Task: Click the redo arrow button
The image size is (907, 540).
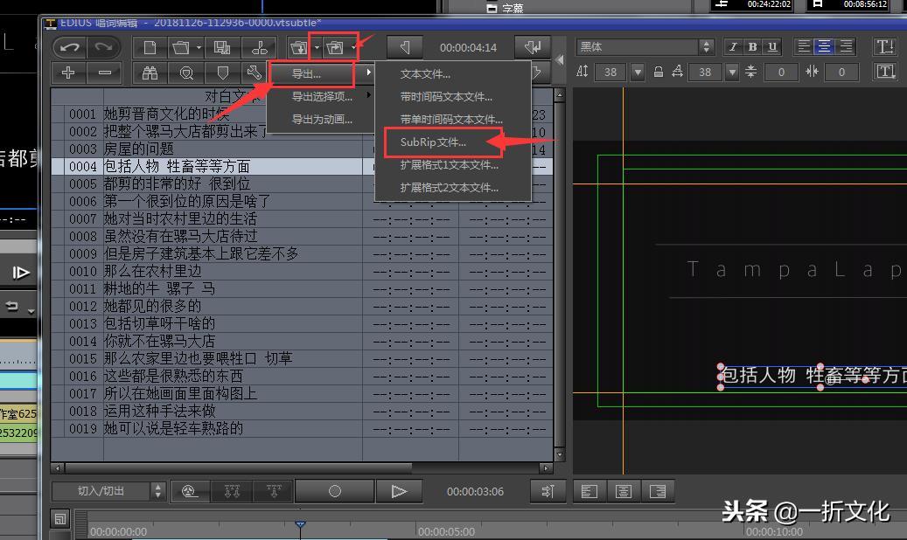Action: pos(103,47)
